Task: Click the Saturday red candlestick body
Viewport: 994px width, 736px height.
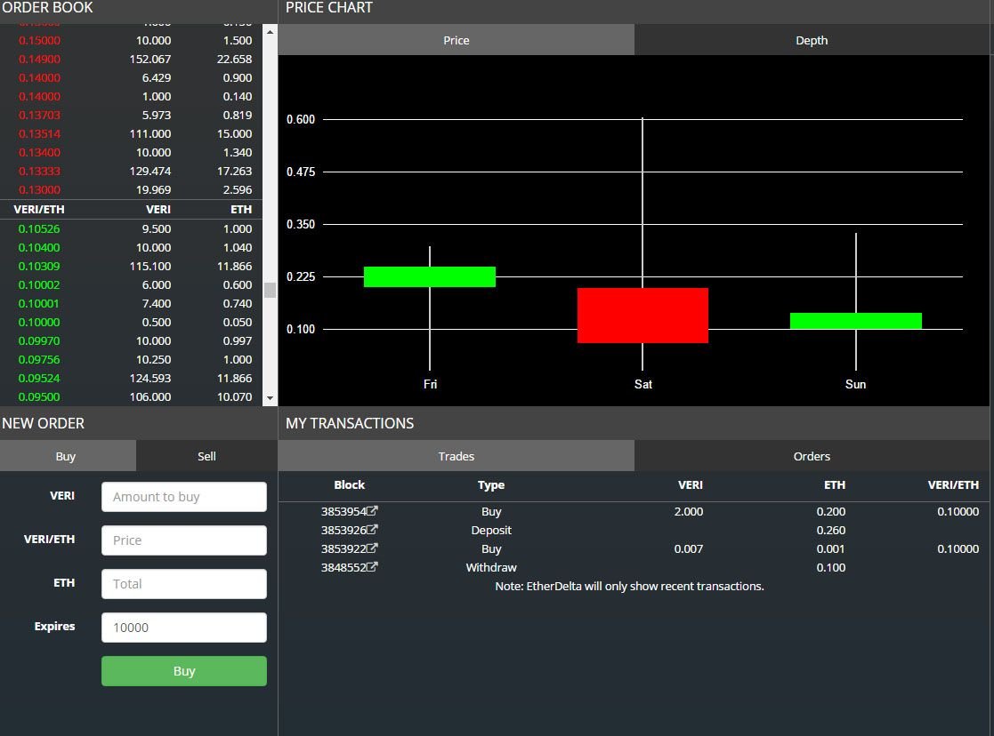Action: [x=642, y=316]
